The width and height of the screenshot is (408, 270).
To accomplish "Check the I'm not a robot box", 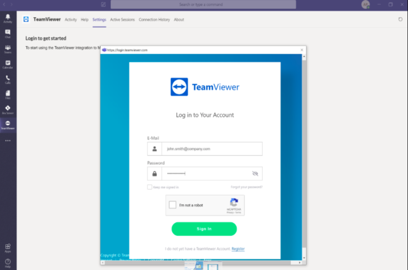I will [172, 205].
